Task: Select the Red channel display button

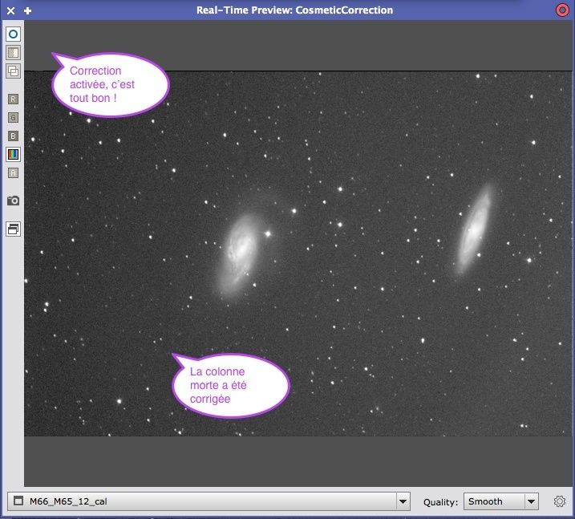Action: [x=13, y=99]
